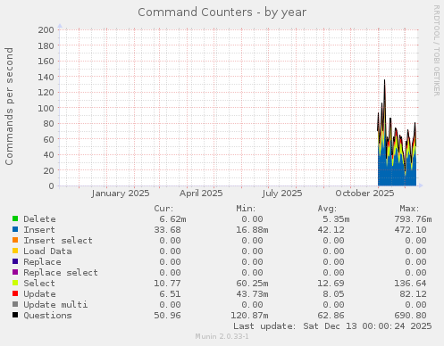Click the dark blue Replace legend swatch
444x346 pixels.
coord(15,261)
